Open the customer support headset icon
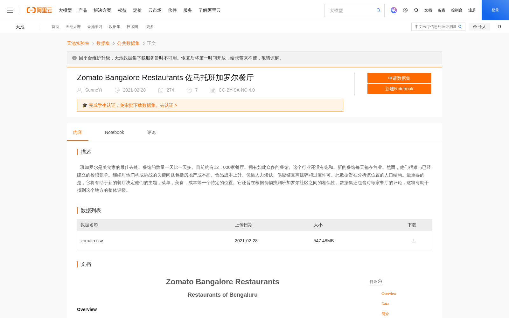 pos(416,10)
